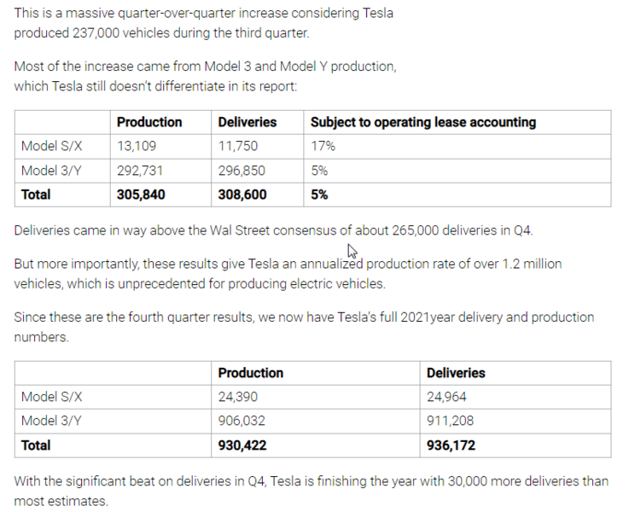
Task: Click the 308,600 total deliveries value
Action: click(242, 195)
